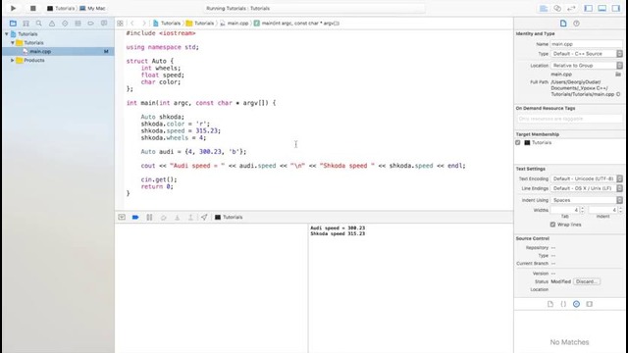Go forward in editor history
Viewport: 628px width, 353px height.
tap(144, 24)
